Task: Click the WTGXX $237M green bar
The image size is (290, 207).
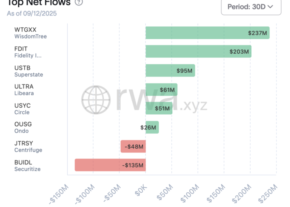Action: click(207, 33)
